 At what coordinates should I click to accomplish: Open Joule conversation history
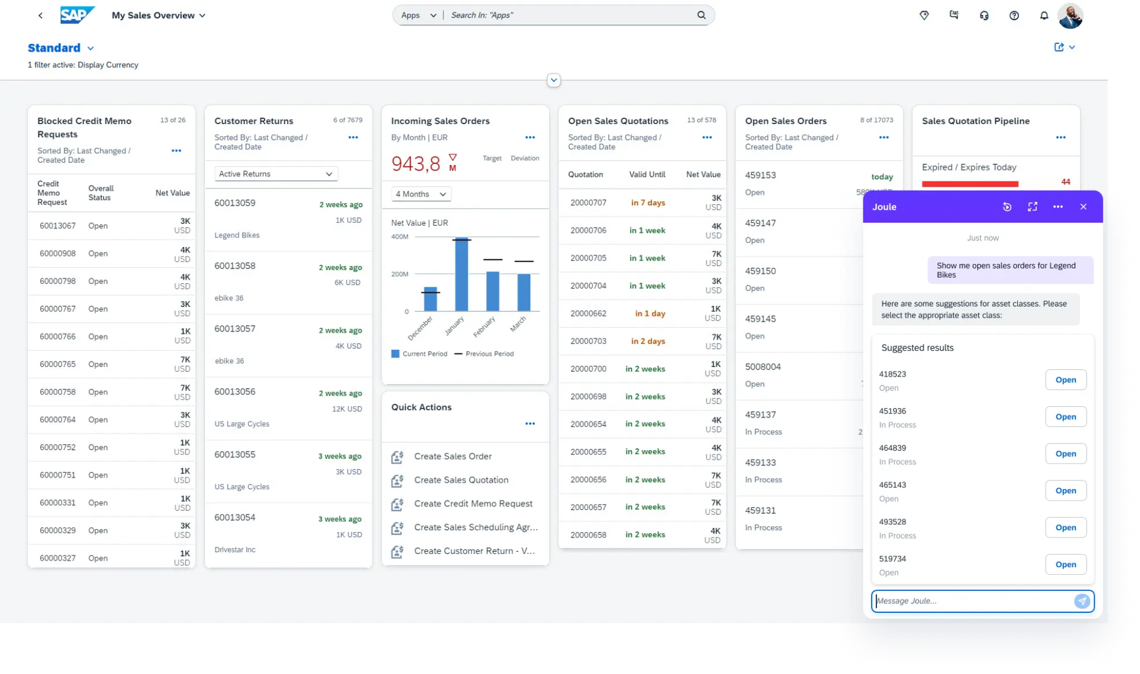(1007, 207)
